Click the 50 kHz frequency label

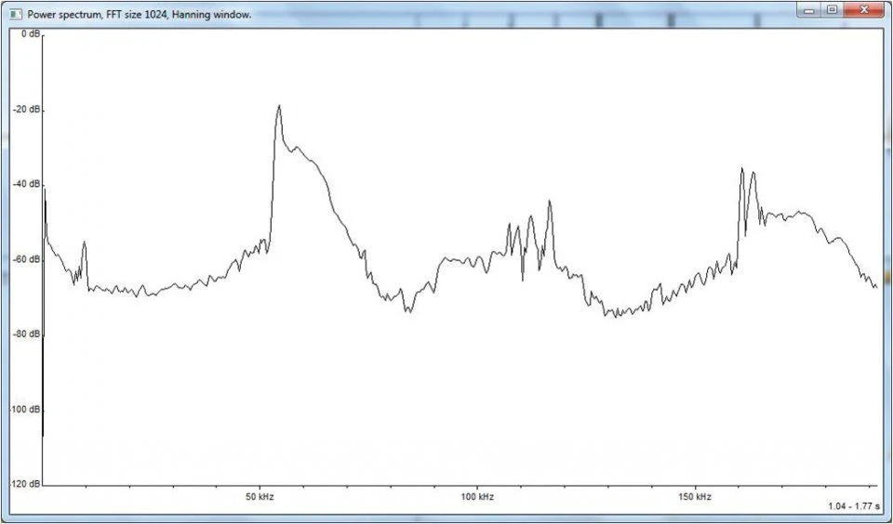pos(260,497)
